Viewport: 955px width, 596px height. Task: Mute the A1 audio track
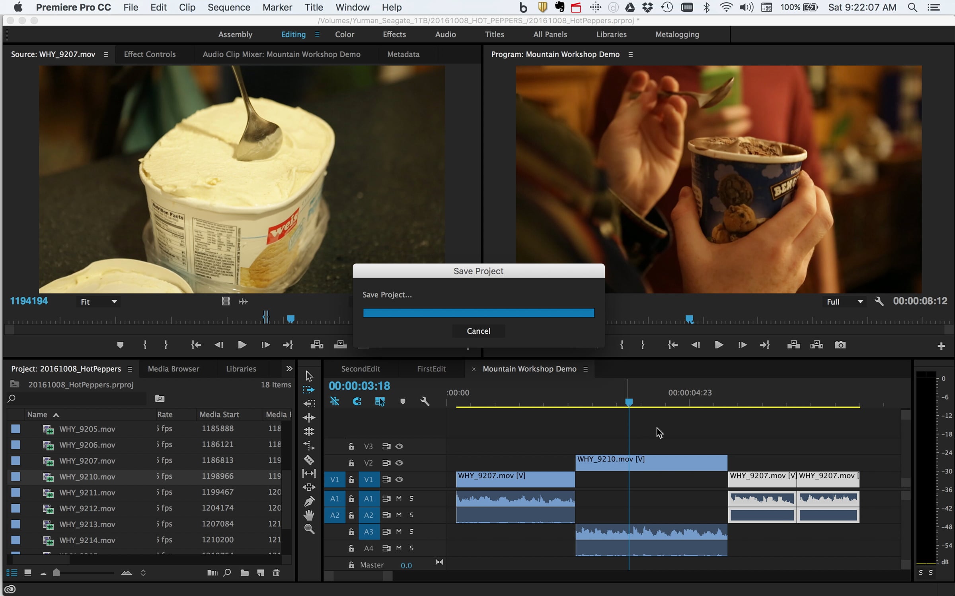(398, 499)
